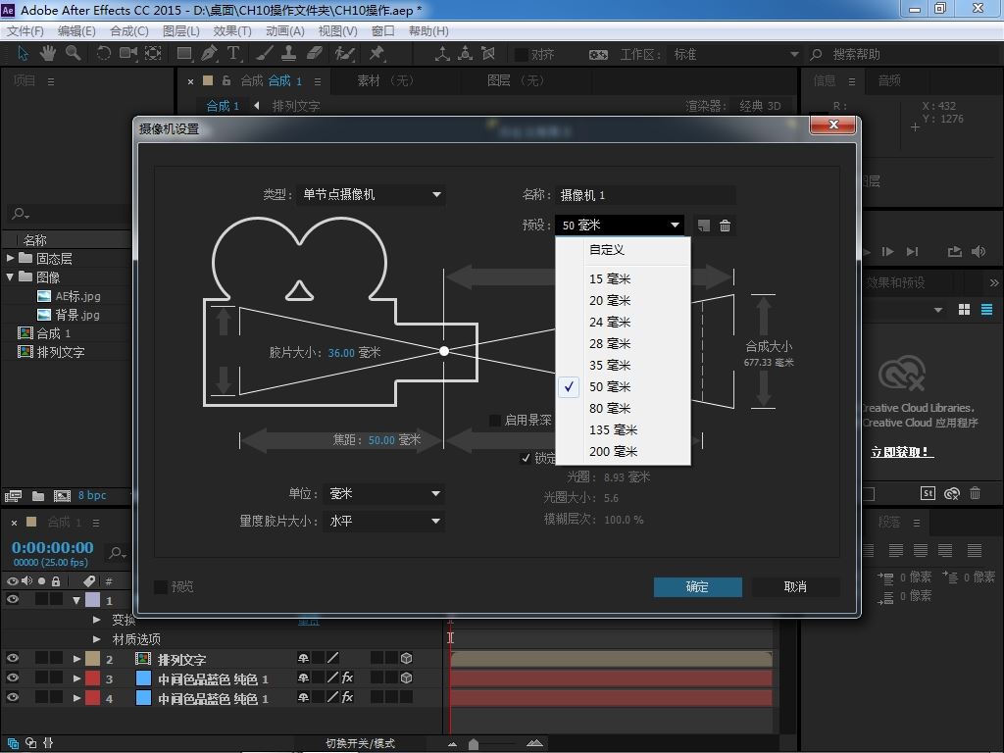Expand the 材质选项 property group
Screen dimensions: 1004x753
[97, 639]
